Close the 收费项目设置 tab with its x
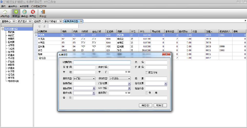 pyautogui.click(x=81, y=21)
